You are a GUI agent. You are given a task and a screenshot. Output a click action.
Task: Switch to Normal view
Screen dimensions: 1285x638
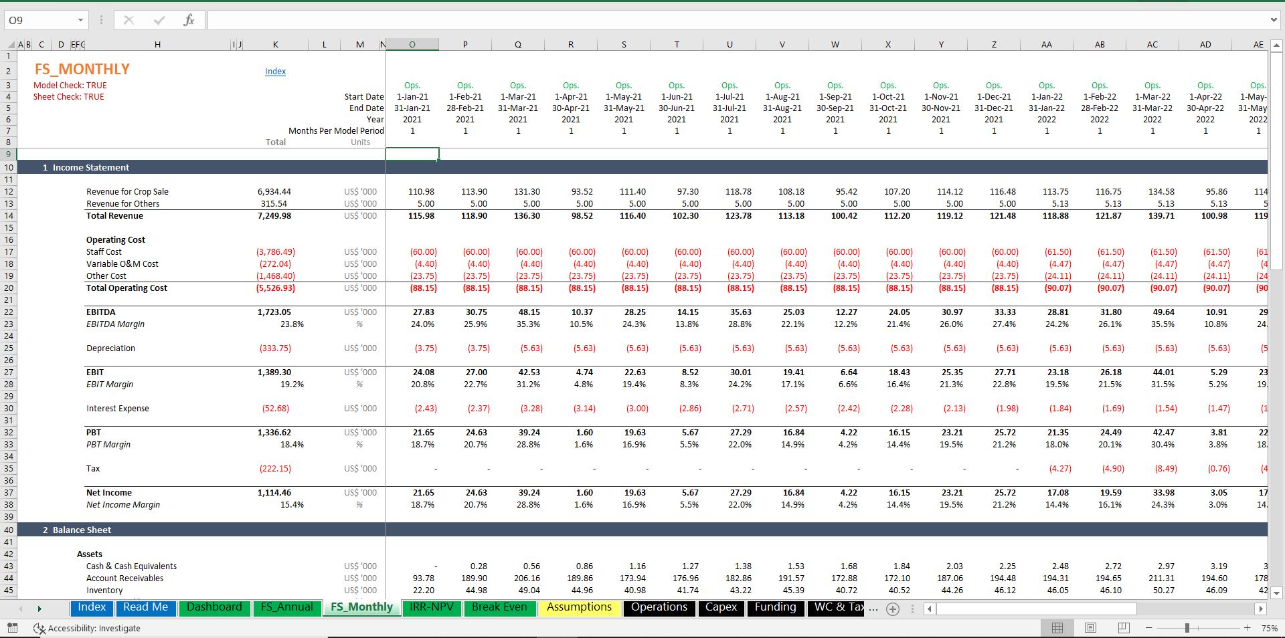[x=1057, y=628]
